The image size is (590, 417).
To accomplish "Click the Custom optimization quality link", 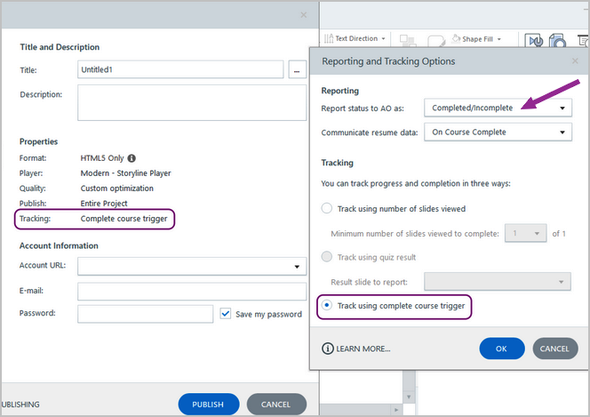I will pyautogui.click(x=117, y=188).
